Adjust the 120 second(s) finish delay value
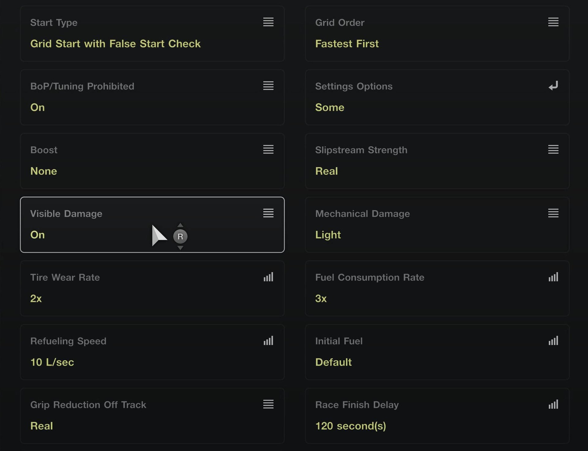588x451 pixels. (x=351, y=426)
